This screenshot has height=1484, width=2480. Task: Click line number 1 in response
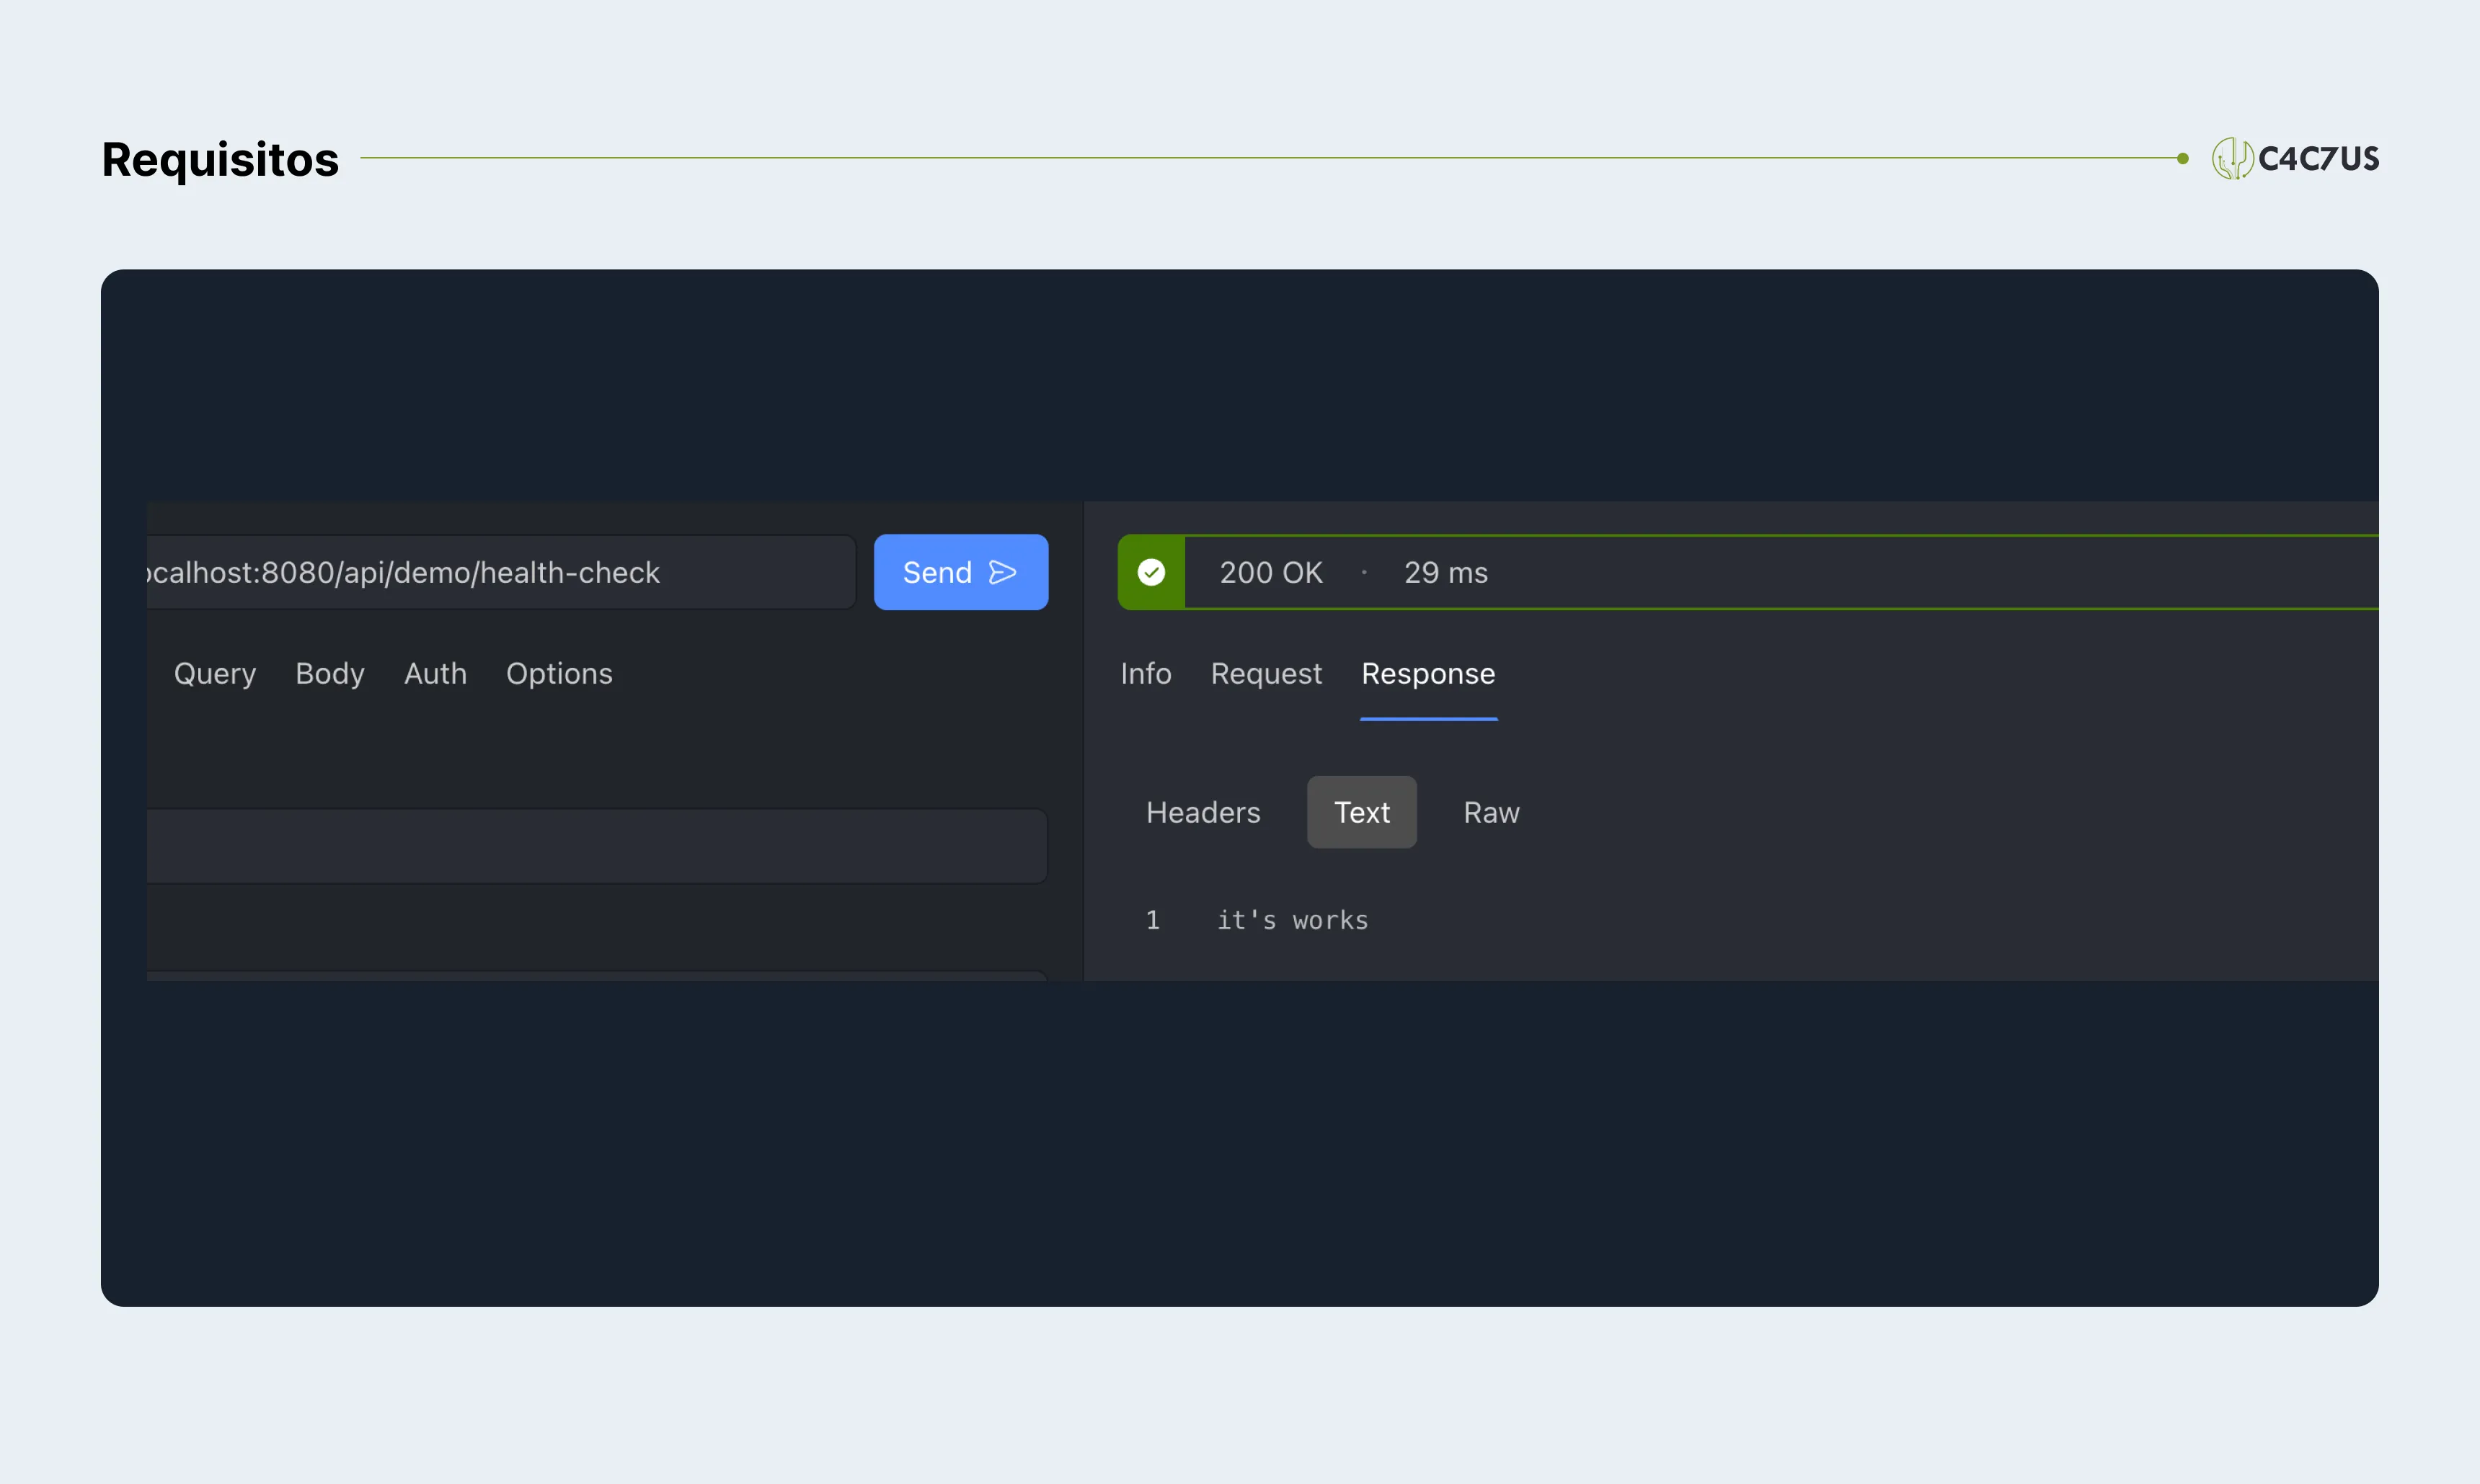1152,920
